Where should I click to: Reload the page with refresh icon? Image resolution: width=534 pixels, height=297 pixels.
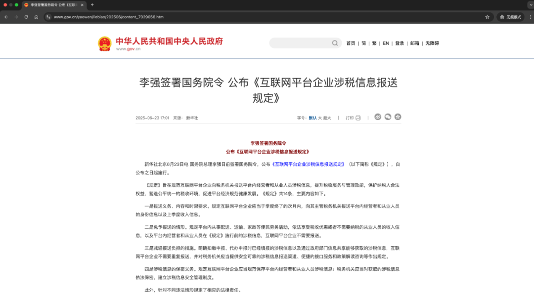pos(26,17)
